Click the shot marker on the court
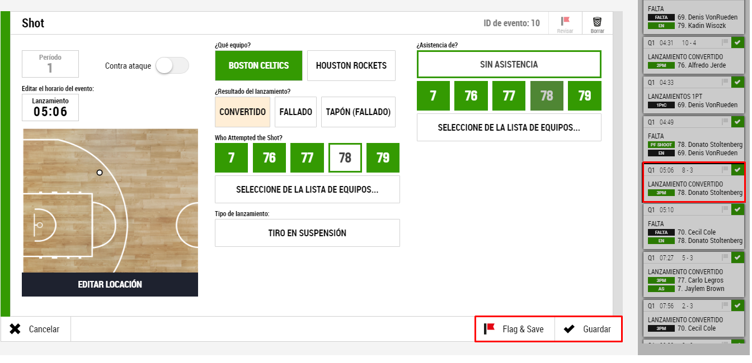The image size is (752, 363). (100, 173)
